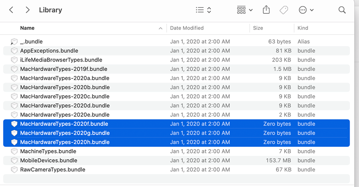
Task: Click the file name MacHardwareTypes-2019f.bundle
Action: (64, 69)
